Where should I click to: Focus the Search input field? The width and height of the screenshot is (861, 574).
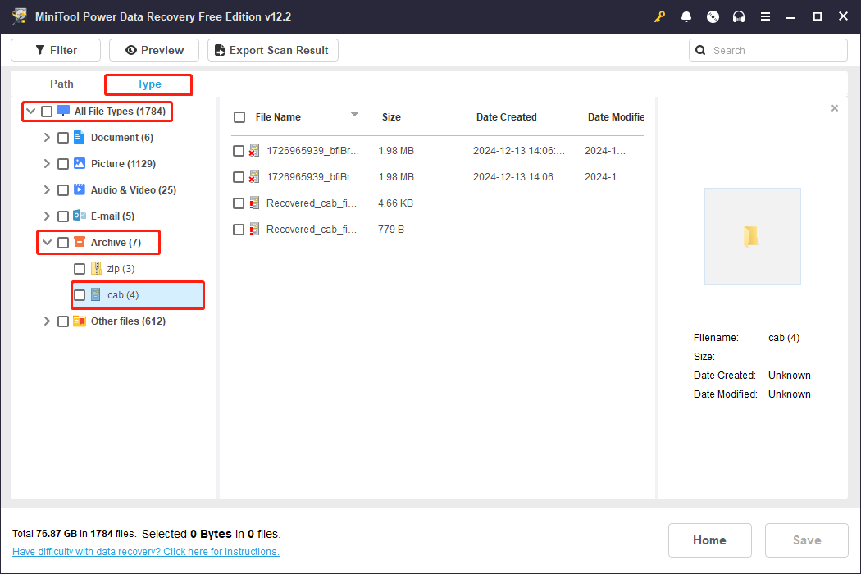click(x=768, y=50)
